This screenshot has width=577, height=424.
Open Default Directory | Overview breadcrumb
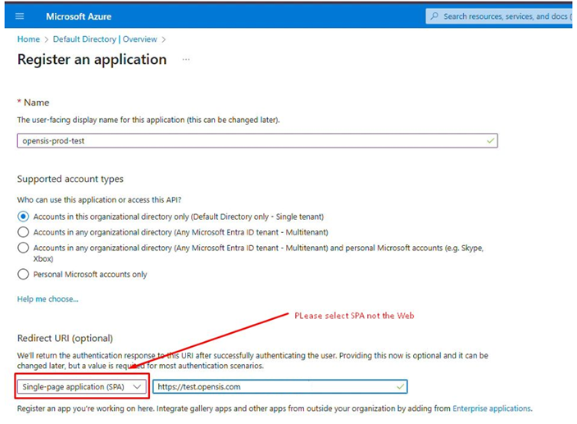(105, 39)
